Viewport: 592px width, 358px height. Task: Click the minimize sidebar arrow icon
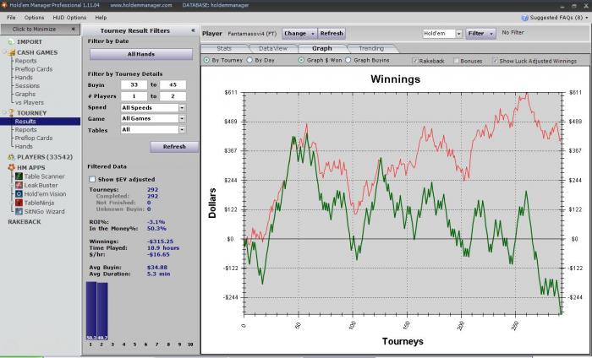[x=73, y=29]
